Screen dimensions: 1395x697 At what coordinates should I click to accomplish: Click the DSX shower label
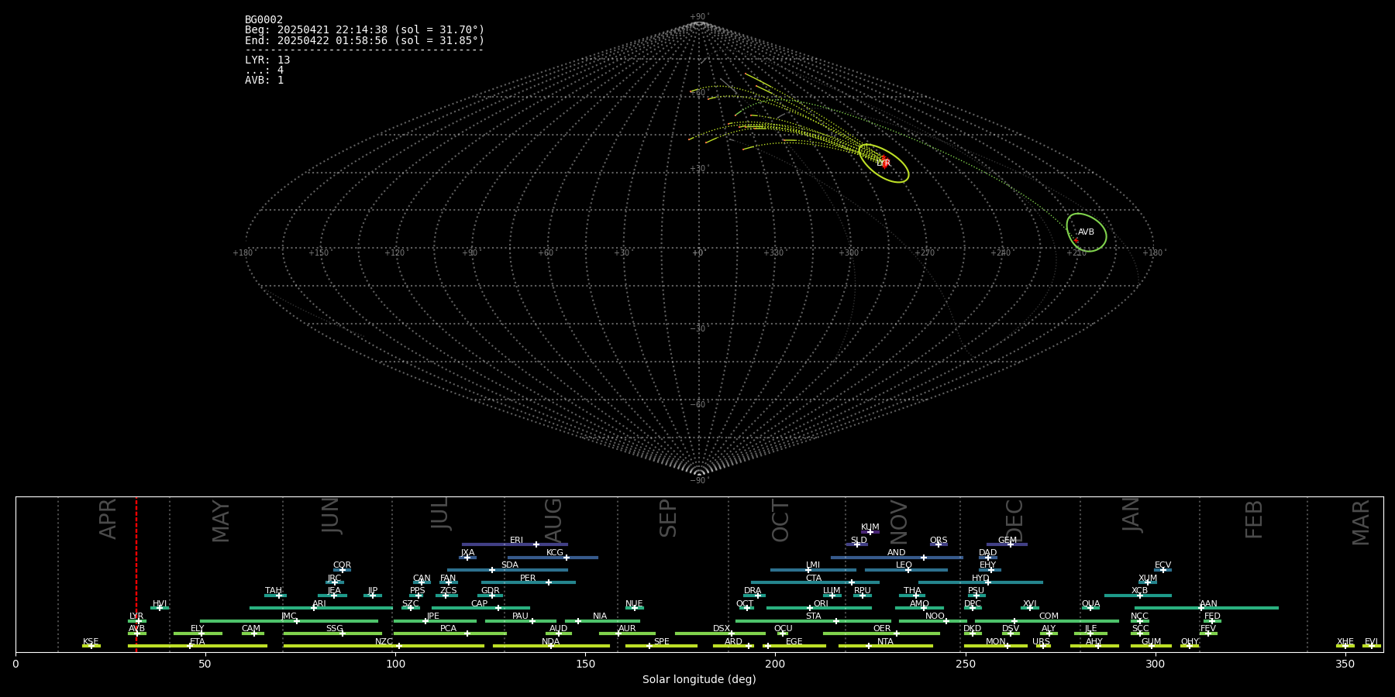pos(722,629)
